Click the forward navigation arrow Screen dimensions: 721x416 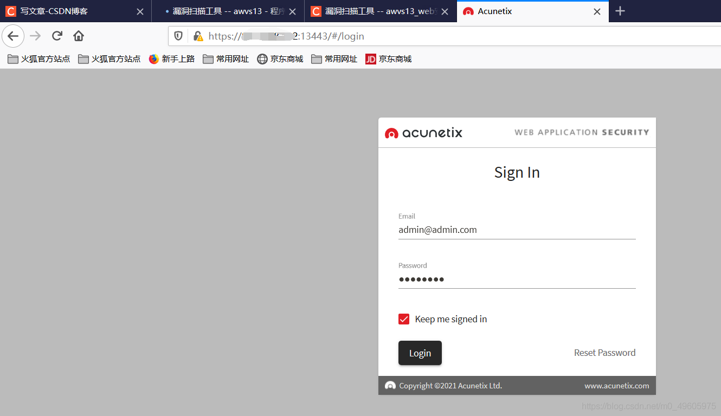tap(35, 36)
